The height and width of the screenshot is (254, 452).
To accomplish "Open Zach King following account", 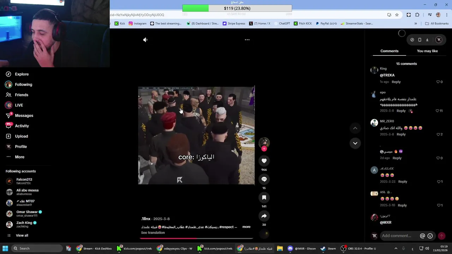I will tap(21, 224).
